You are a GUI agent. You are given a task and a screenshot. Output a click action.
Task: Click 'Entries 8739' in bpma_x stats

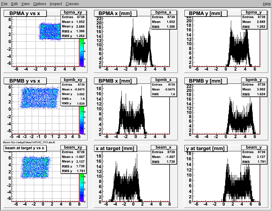[164, 17]
